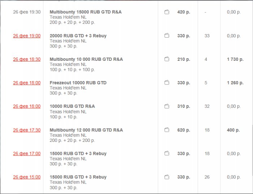This screenshot has height=194, width=253.
Task: Select wallet icon next to 210 р. buy-in
Action: (167, 59)
